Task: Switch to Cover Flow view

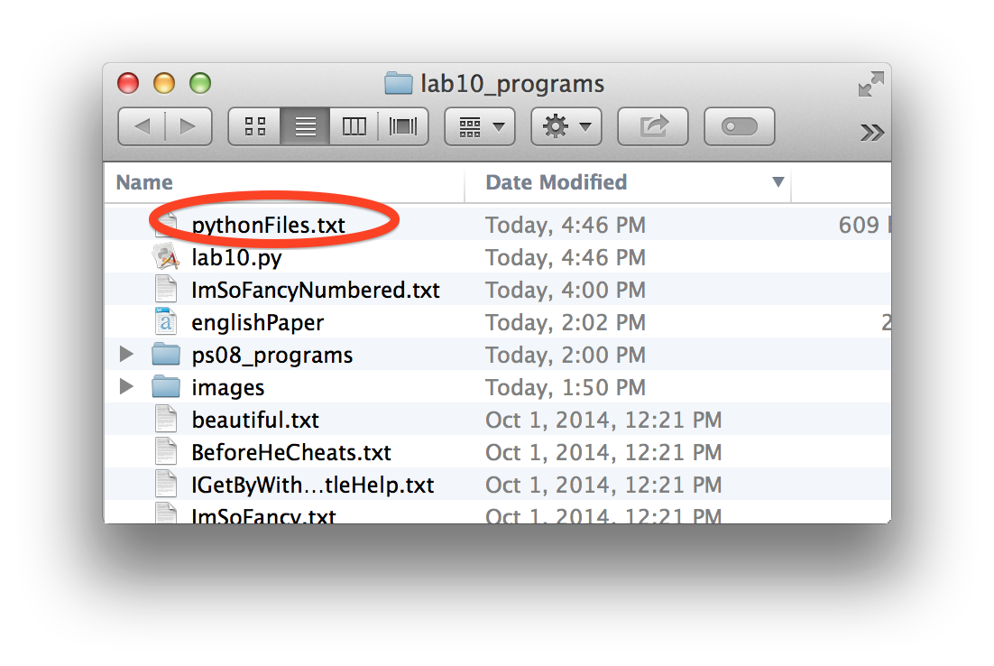Action: [x=403, y=127]
